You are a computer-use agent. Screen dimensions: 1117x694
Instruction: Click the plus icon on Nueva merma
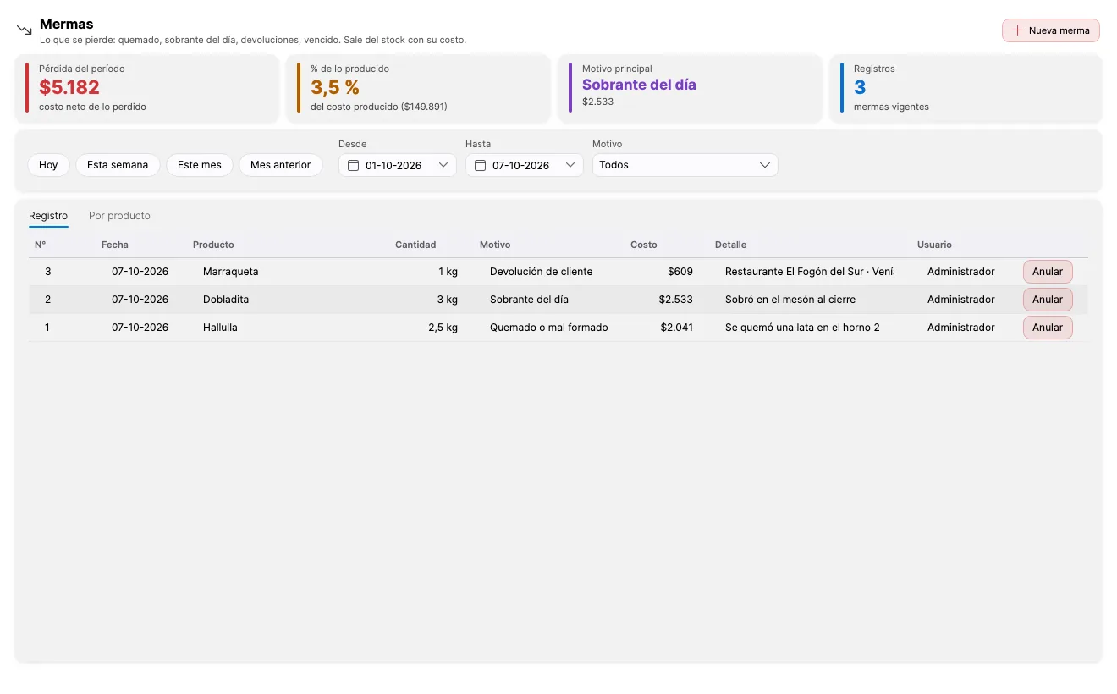coord(1017,30)
